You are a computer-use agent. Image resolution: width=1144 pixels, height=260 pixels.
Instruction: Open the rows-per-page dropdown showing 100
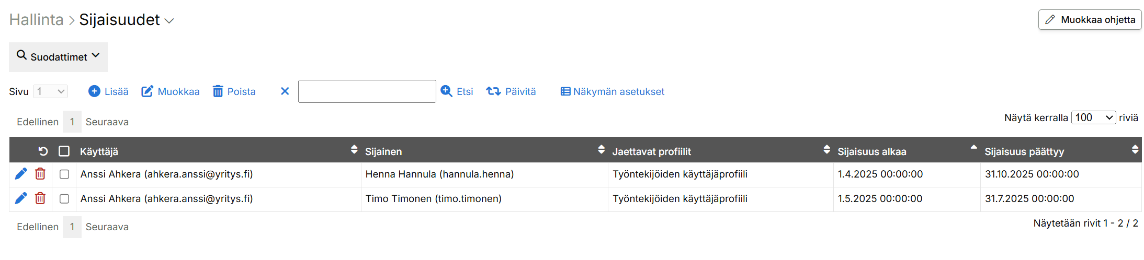(x=1093, y=117)
